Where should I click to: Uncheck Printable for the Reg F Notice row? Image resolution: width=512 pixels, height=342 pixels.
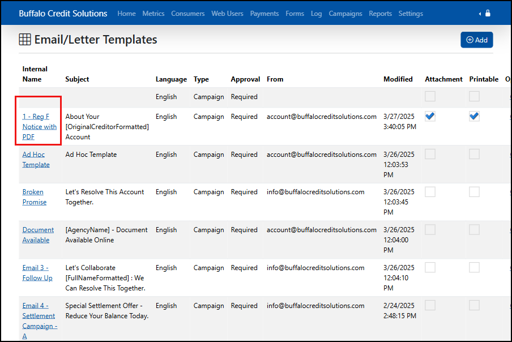click(x=474, y=116)
